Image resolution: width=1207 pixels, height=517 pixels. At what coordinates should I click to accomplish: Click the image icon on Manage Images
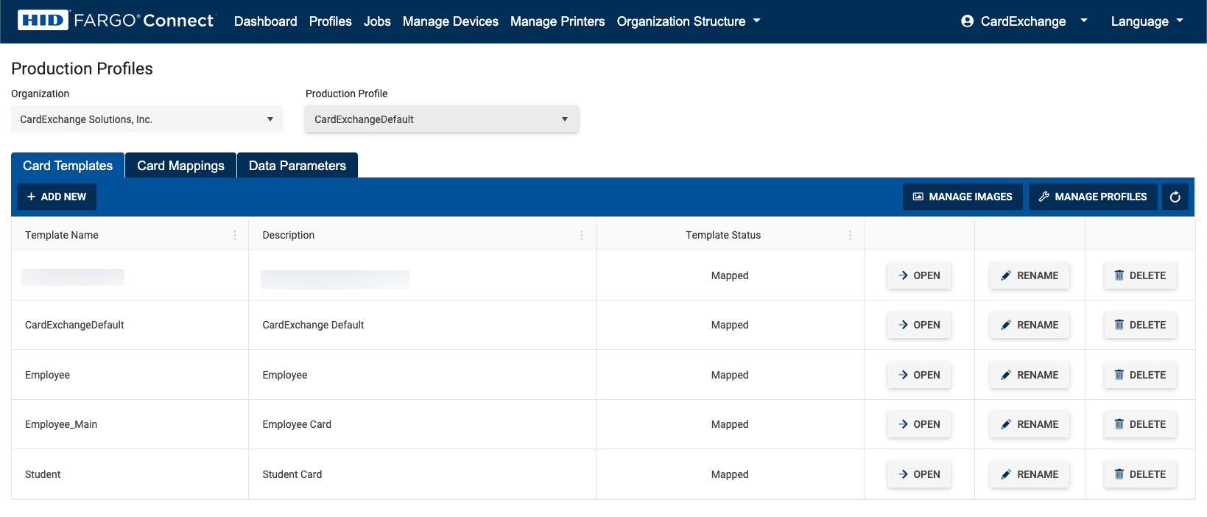[918, 197]
